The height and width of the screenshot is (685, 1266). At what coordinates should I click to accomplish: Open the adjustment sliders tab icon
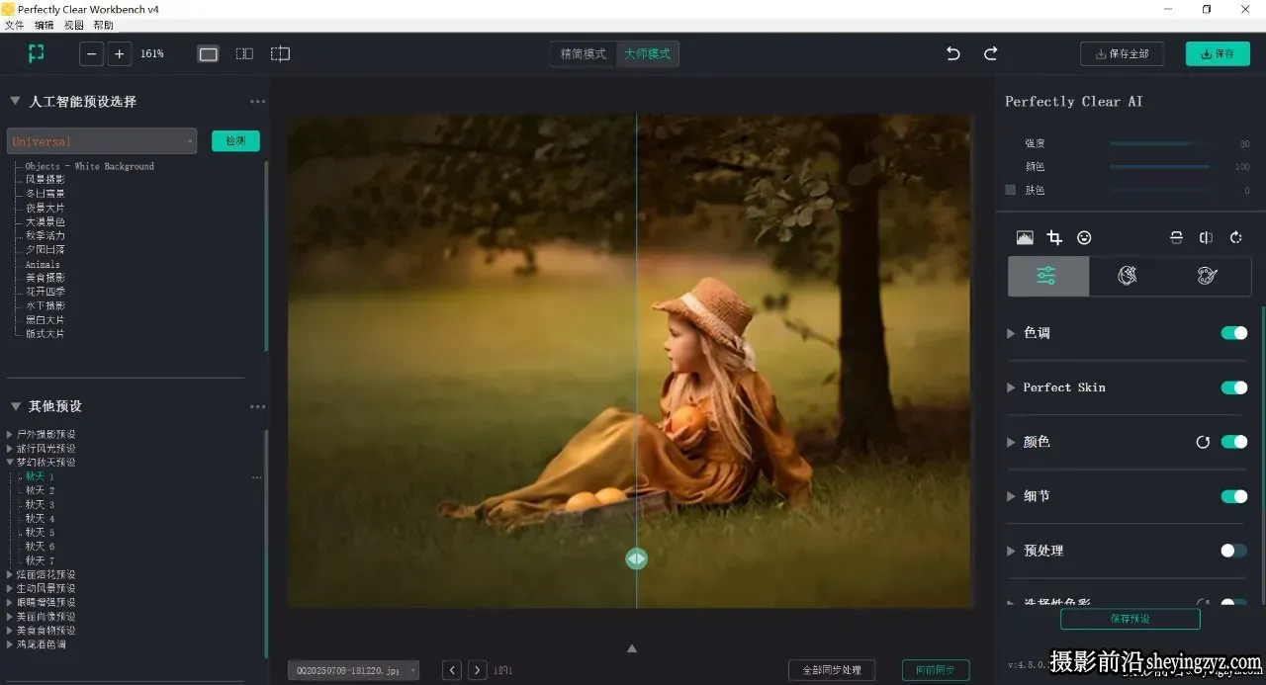click(1047, 276)
